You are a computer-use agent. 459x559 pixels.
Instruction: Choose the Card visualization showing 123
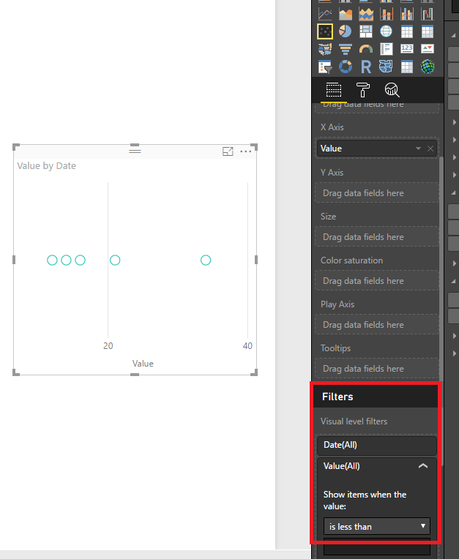click(x=406, y=48)
